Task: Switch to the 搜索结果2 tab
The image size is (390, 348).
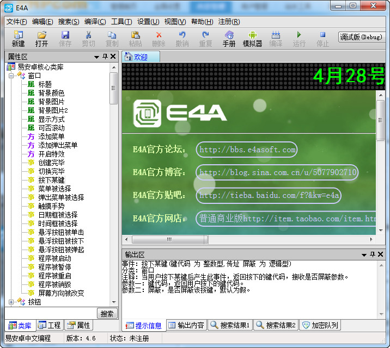Action: click(x=276, y=325)
